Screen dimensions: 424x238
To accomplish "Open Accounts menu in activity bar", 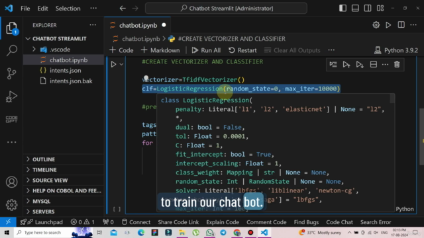I will pos(12,182).
